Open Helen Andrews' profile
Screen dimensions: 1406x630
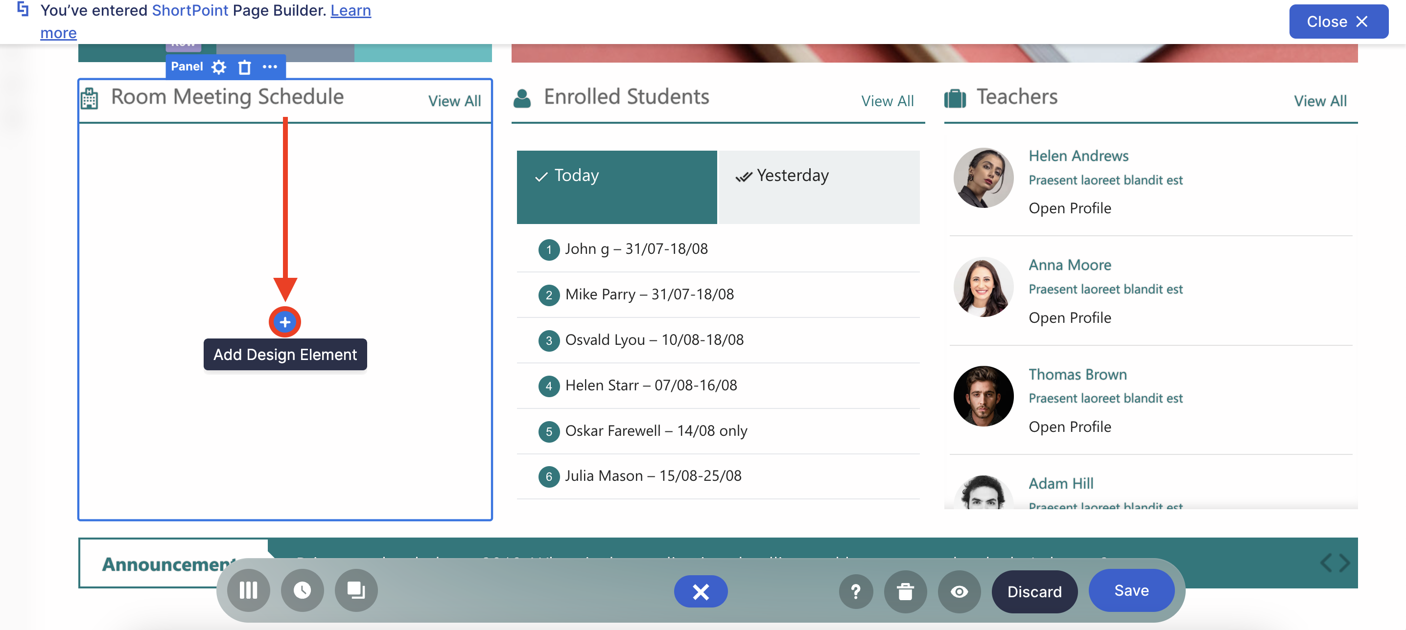(x=1069, y=208)
